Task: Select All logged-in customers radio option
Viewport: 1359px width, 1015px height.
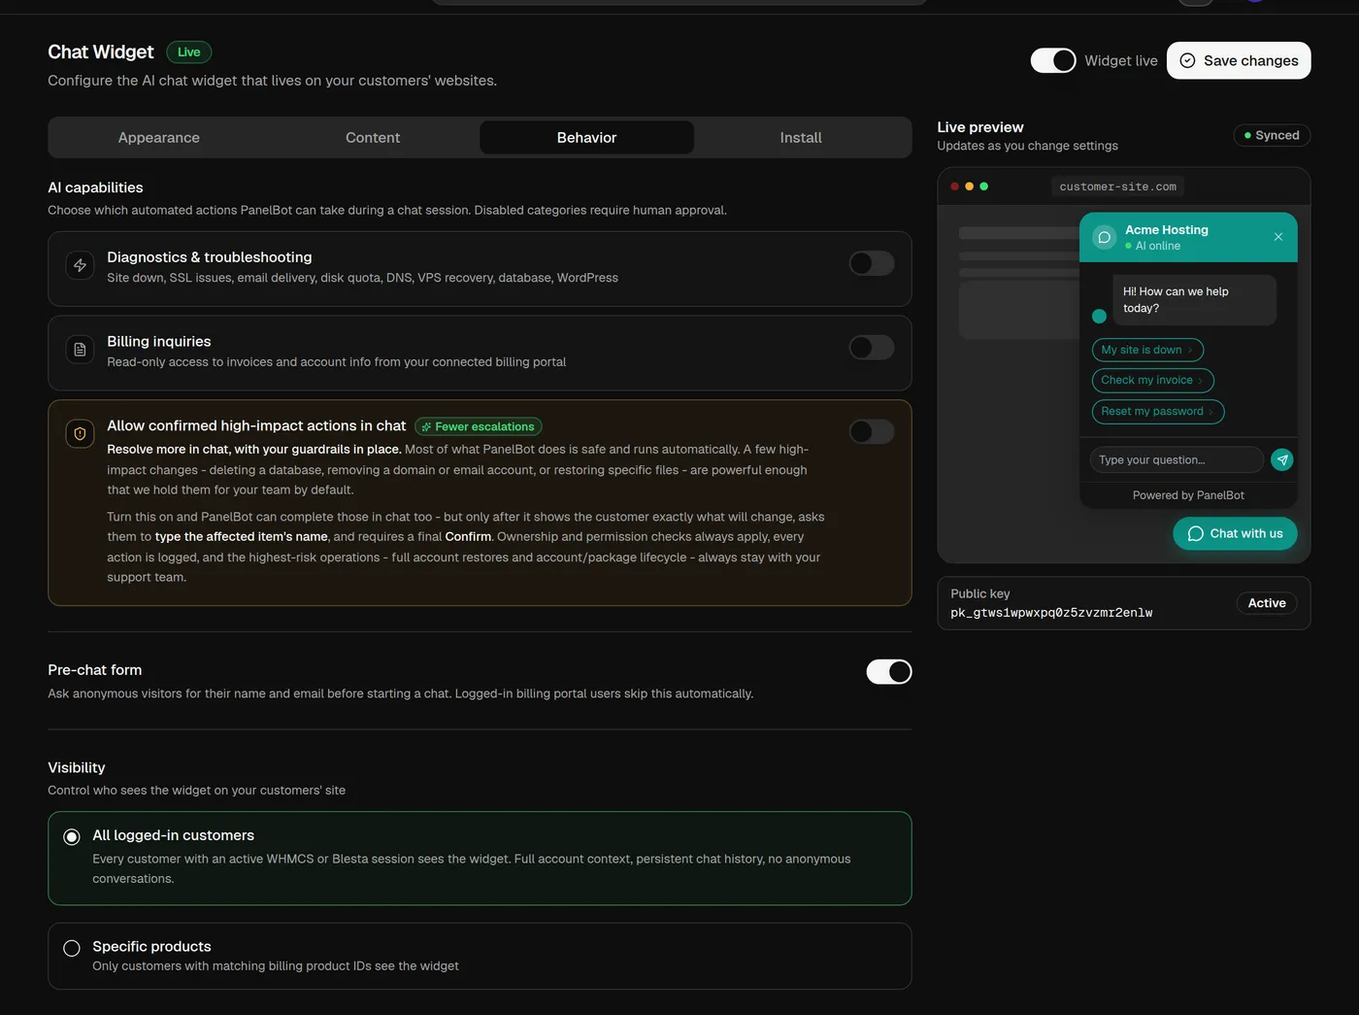Action: coord(72,836)
